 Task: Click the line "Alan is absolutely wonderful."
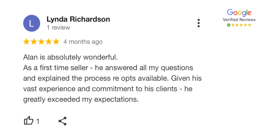70,57
